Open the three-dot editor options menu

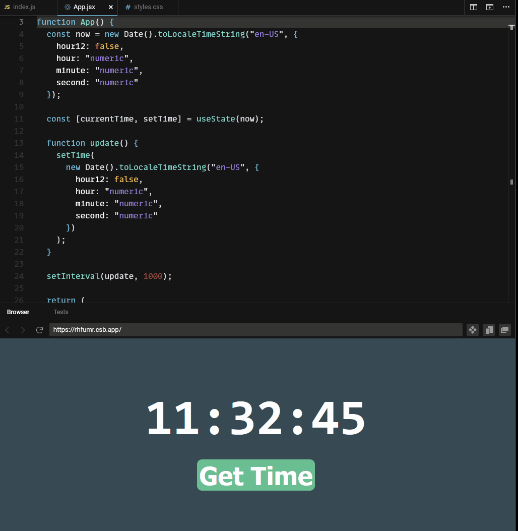(506, 7)
